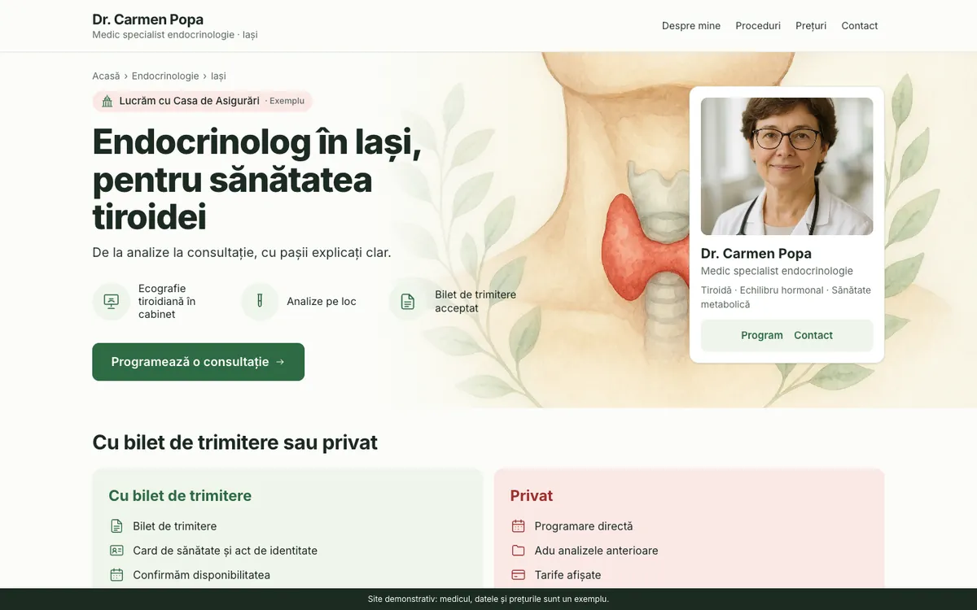This screenshot has width=977, height=610.
Task: Click the Privat card heading
Action: tap(532, 495)
